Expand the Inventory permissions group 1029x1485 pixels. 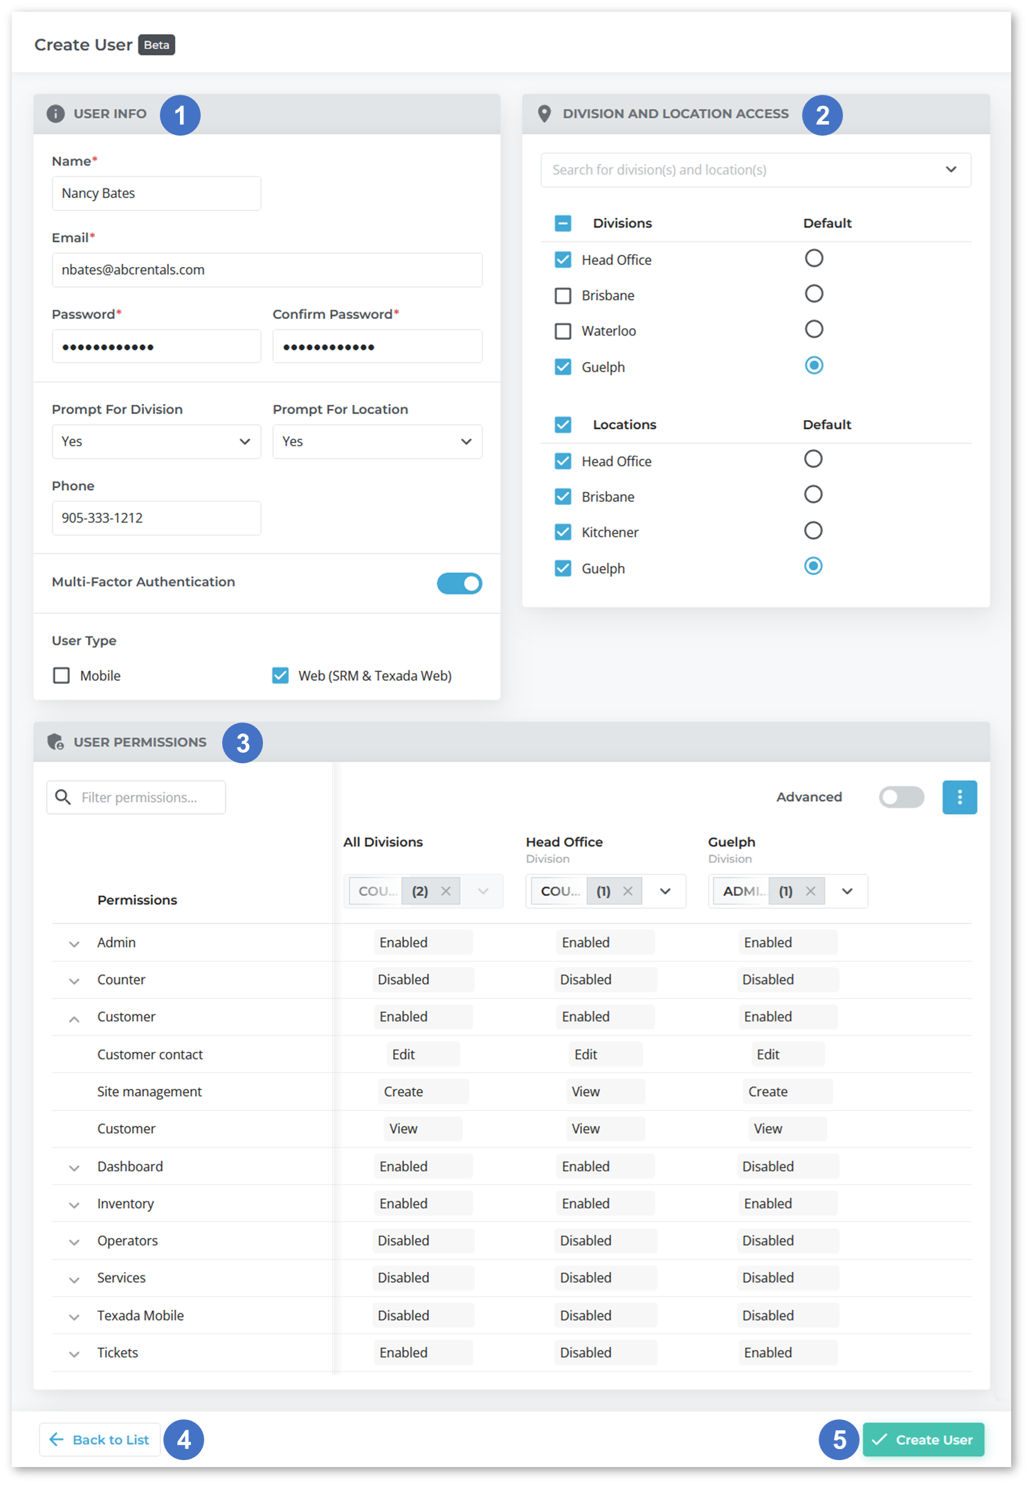[74, 1205]
